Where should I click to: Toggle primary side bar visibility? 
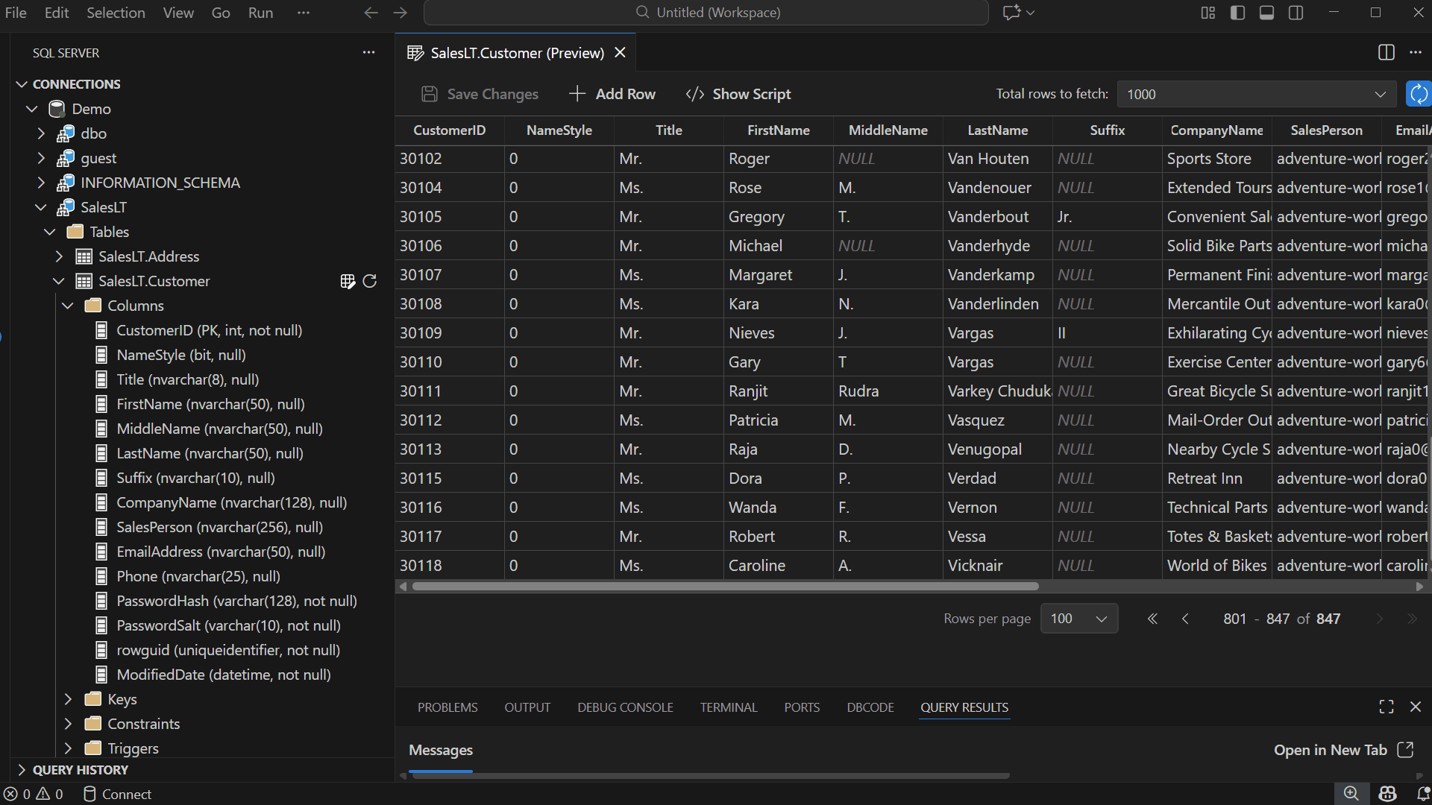(1237, 13)
